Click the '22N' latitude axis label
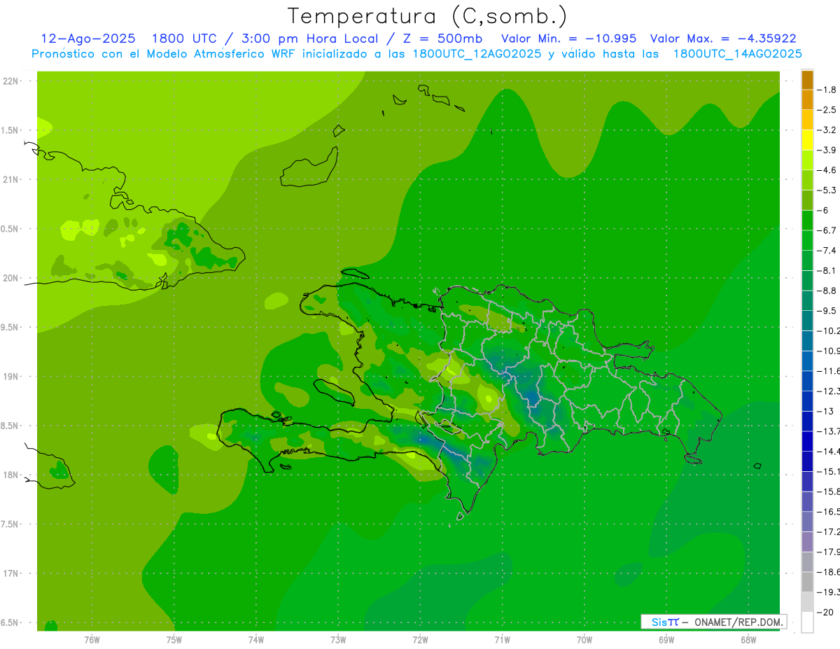Image resolution: width=840 pixels, height=649 pixels. pyautogui.click(x=10, y=81)
